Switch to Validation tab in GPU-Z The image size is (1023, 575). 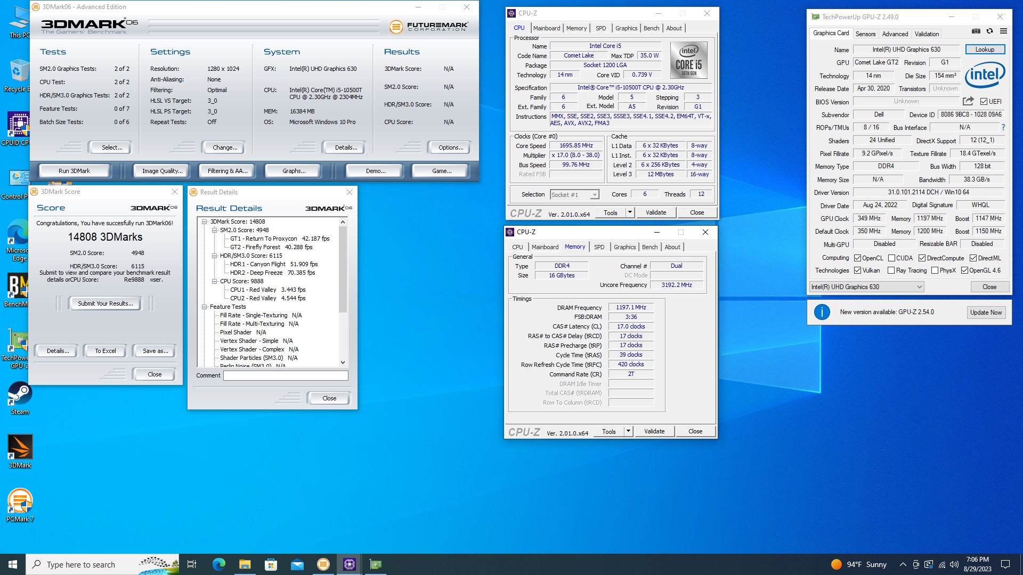[927, 34]
